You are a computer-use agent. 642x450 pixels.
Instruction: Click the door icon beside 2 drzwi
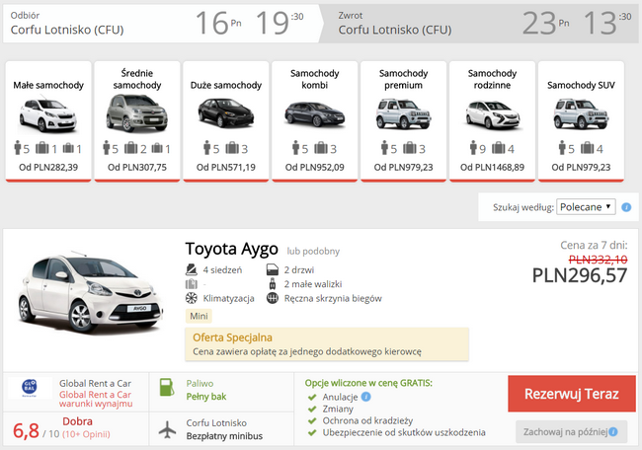pyautogui.click(x=273, y=270)
